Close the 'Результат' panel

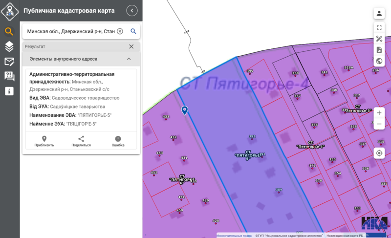(131, 46)
